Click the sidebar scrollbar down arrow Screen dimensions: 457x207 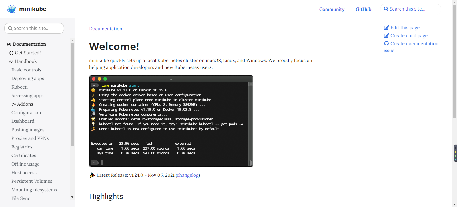click(x=72, y=197)
